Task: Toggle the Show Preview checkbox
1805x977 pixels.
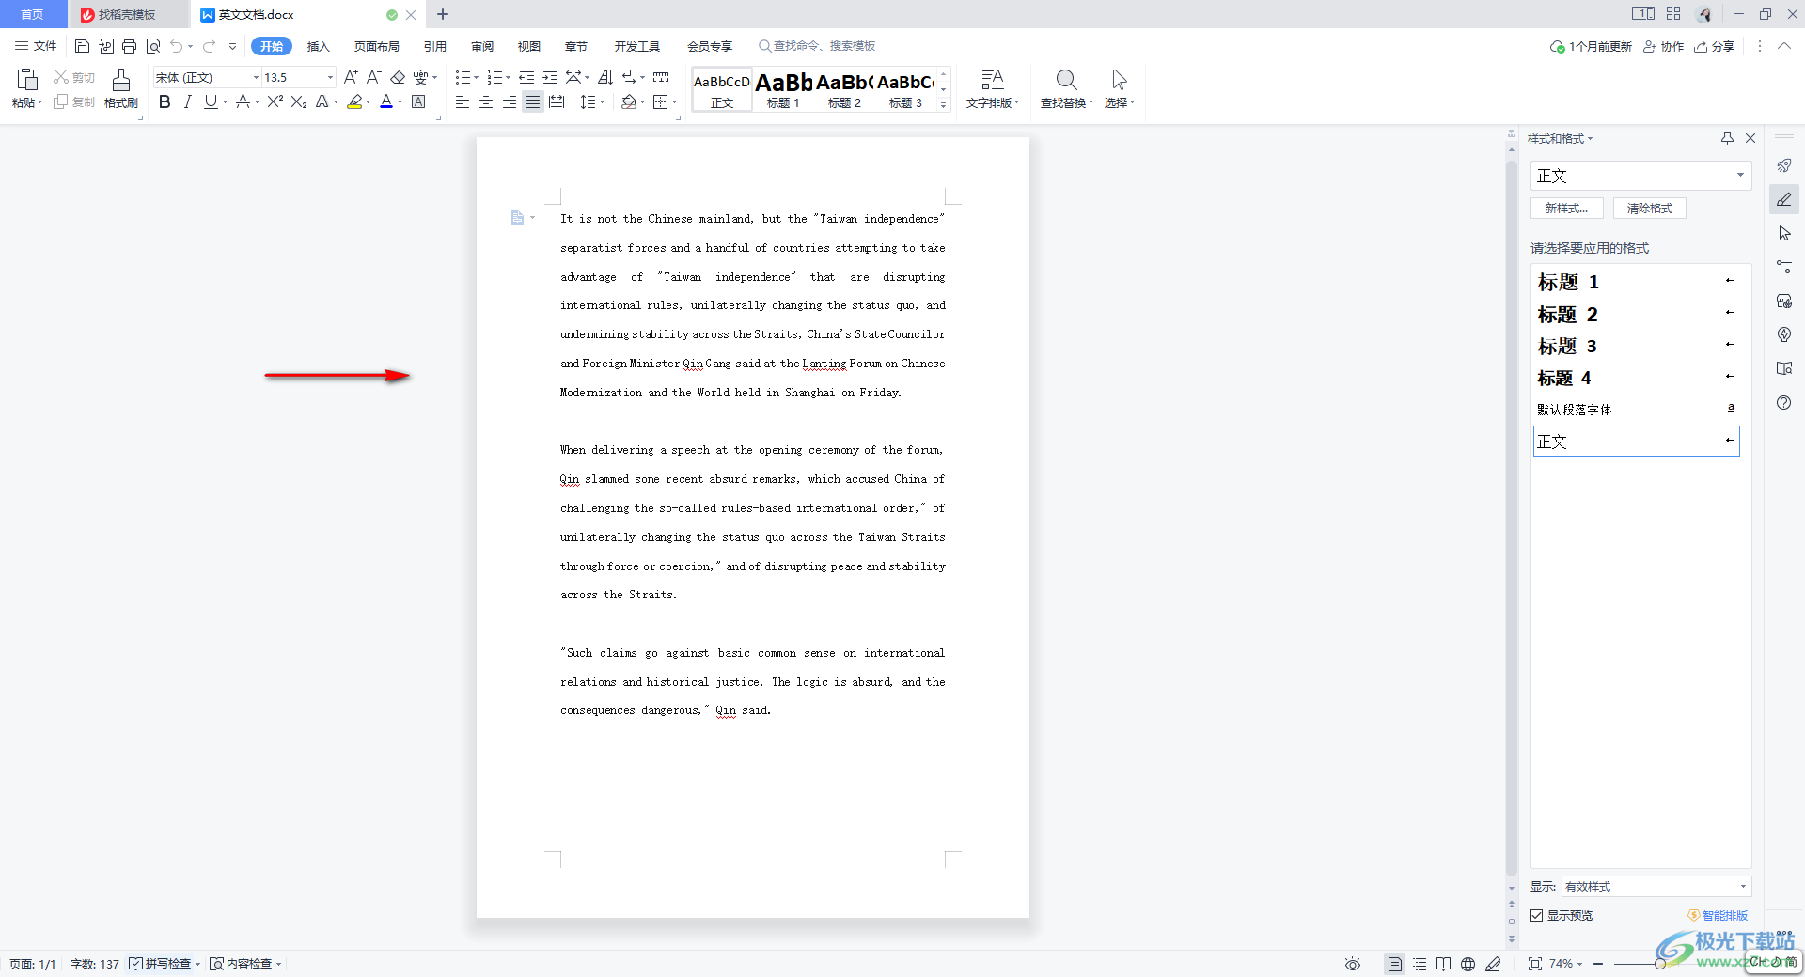Action: click(1537, 915)
